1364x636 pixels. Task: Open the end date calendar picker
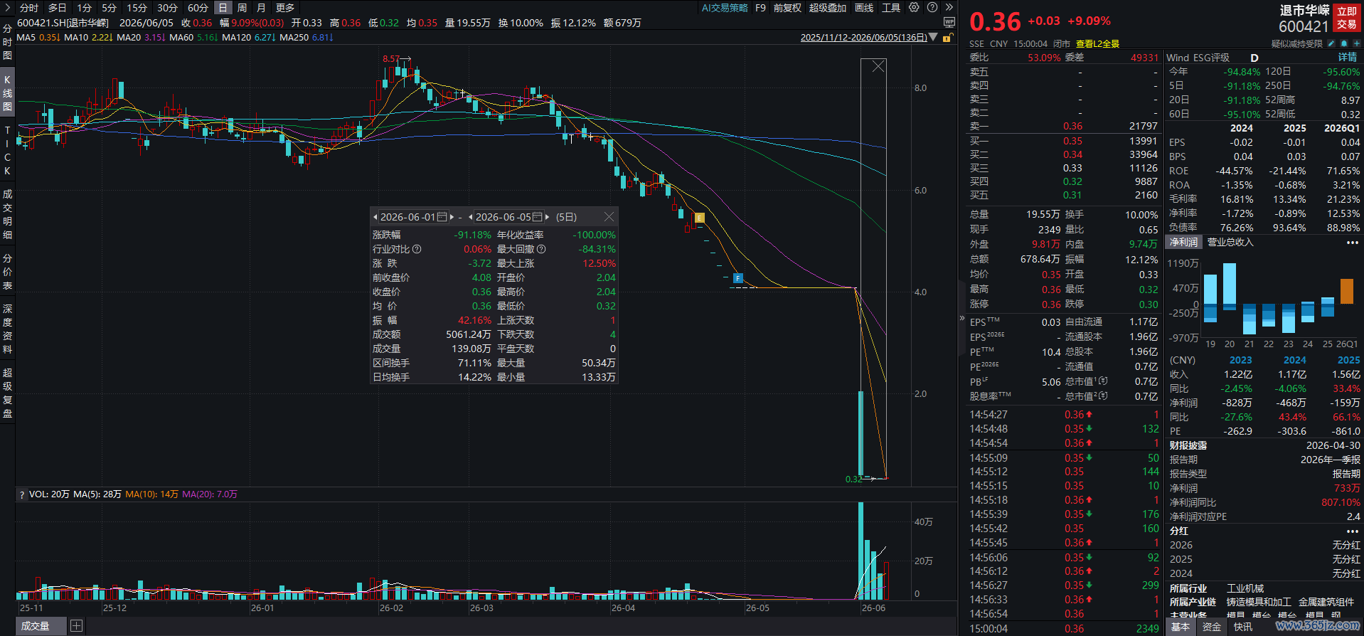[x=537, y=217]
